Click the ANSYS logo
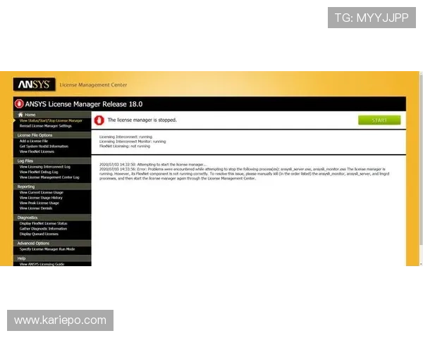 point(33,84)
